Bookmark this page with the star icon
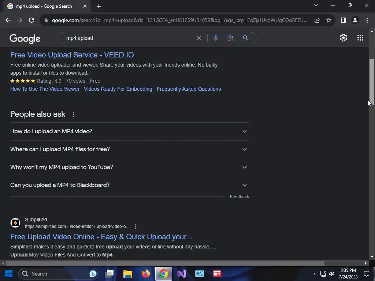The width and height of the screenshot is (375, 281). pyautogui.click(x=329, y=20)
